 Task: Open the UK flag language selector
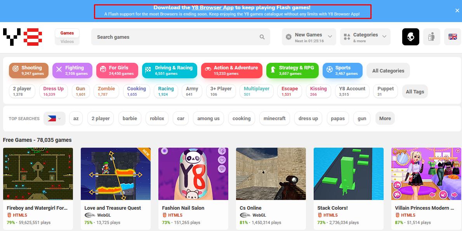(x=452, y=37)
